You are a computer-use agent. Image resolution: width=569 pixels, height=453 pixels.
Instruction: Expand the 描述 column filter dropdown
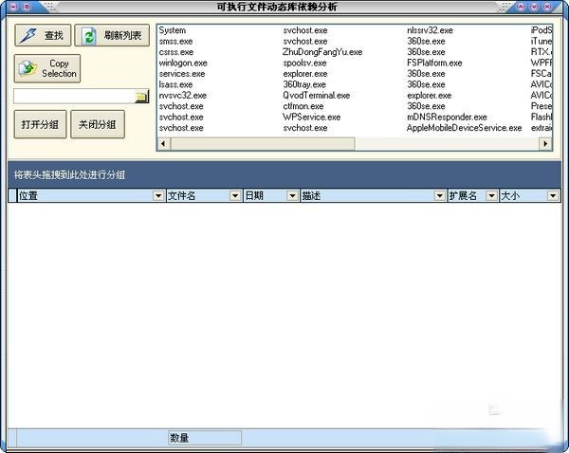[x=439, y=196]
